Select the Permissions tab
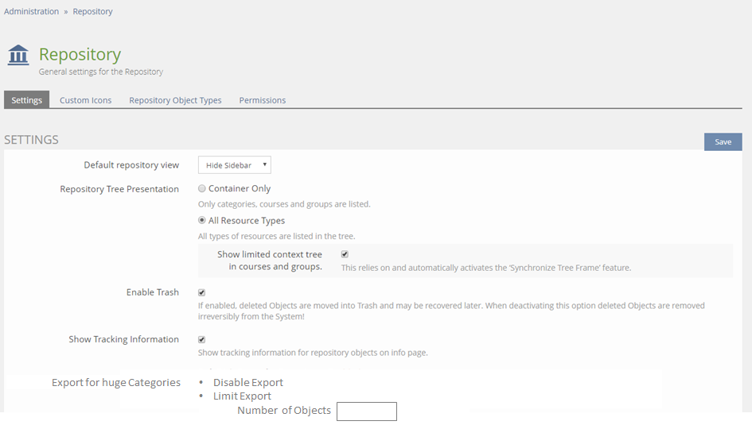This screenshot has width=752, height=425. tap(262, 100)
